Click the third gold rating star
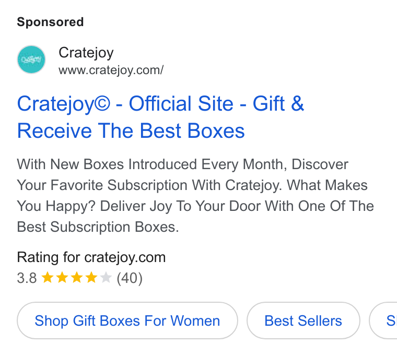Image resolution: width=397 pixels, height=356 pixels. pos(76,277)
